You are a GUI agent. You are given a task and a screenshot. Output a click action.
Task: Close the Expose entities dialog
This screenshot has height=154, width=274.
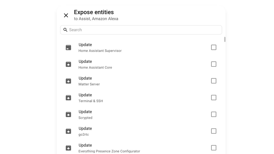[x=66, y=15]
